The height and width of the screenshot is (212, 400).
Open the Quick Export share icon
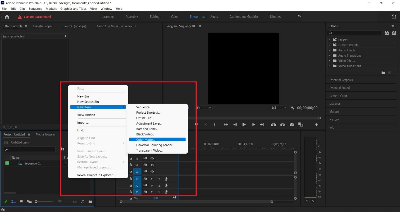(394, 16)
